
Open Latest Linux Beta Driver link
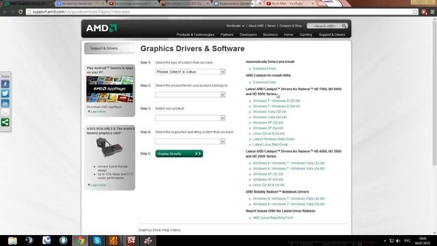270,144
